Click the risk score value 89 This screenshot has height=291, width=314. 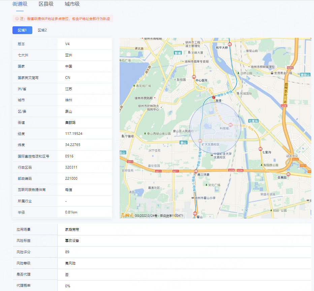(67, 252)
